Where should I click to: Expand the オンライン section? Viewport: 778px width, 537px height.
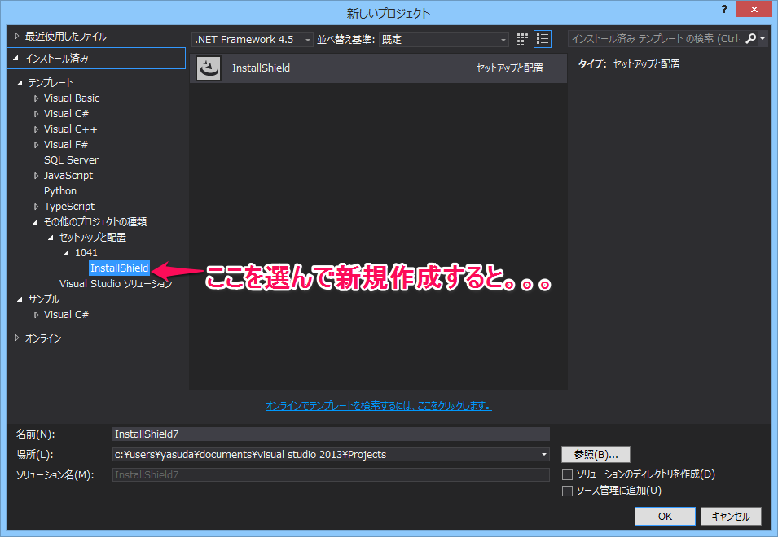[x=16, y=338]
